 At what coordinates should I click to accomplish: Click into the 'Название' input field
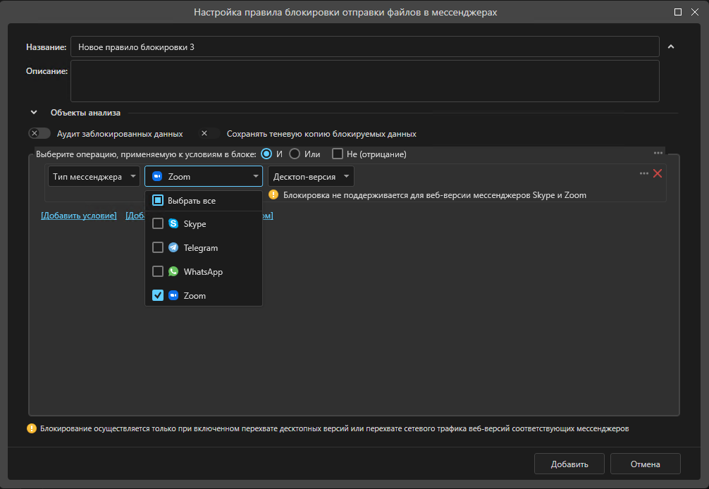[365, 47]
